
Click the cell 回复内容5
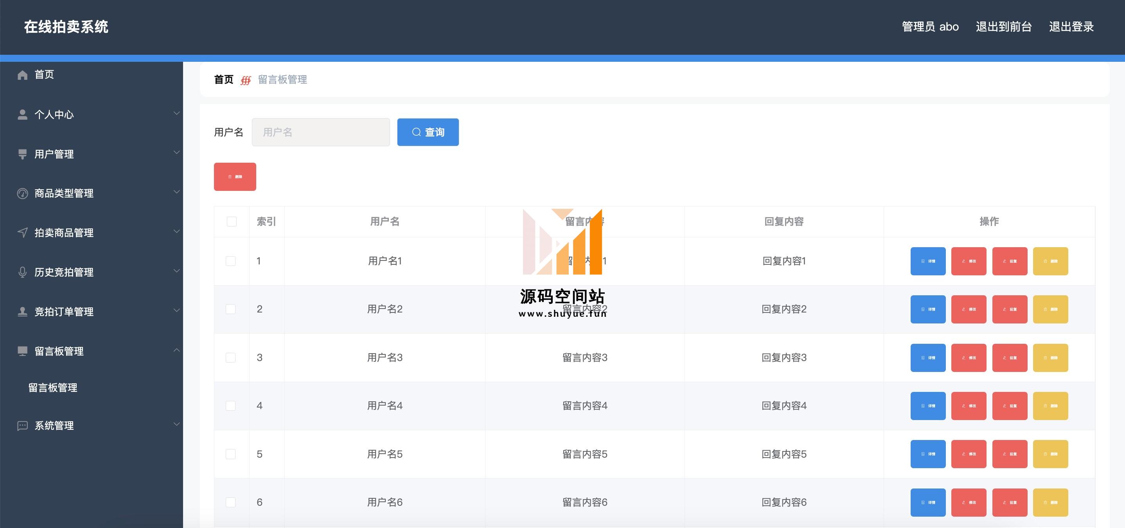pyautogui.click(x=784, y=454)
